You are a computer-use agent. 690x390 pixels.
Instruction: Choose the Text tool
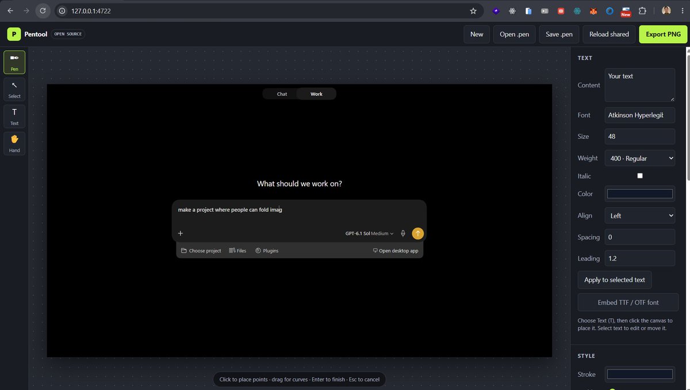[x=14, y=116]
